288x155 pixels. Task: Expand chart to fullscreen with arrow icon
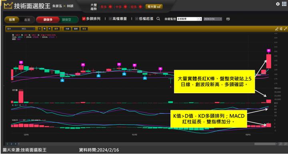coord(285,29)
